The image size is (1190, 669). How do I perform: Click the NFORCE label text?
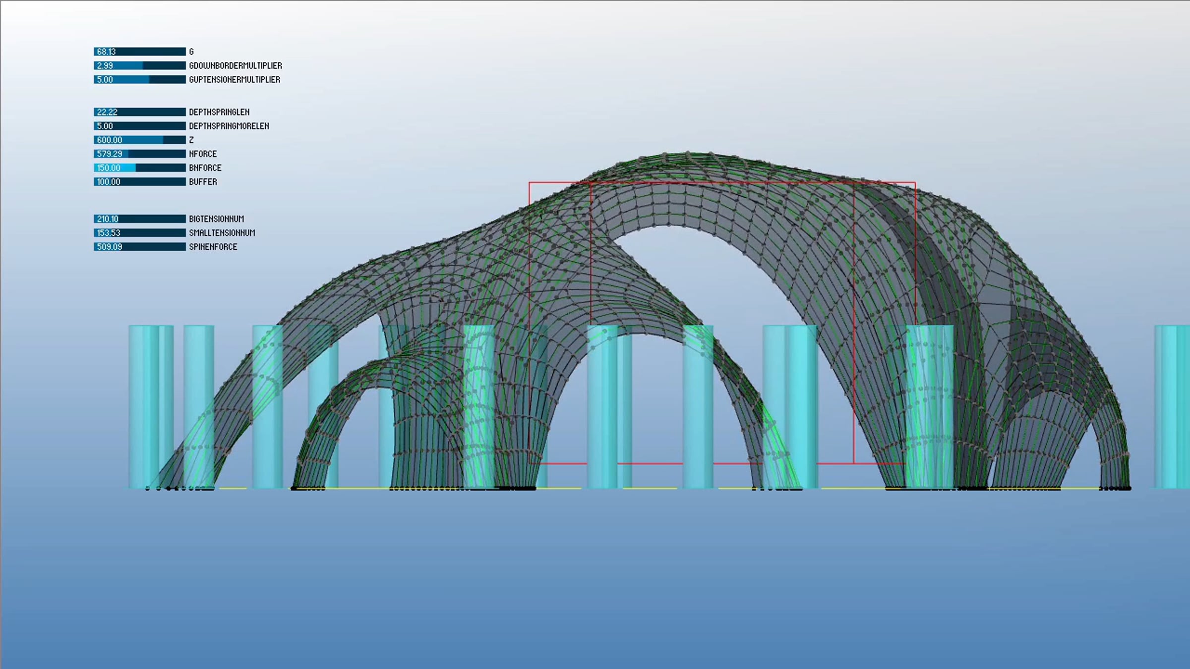(x=203, y=154)
